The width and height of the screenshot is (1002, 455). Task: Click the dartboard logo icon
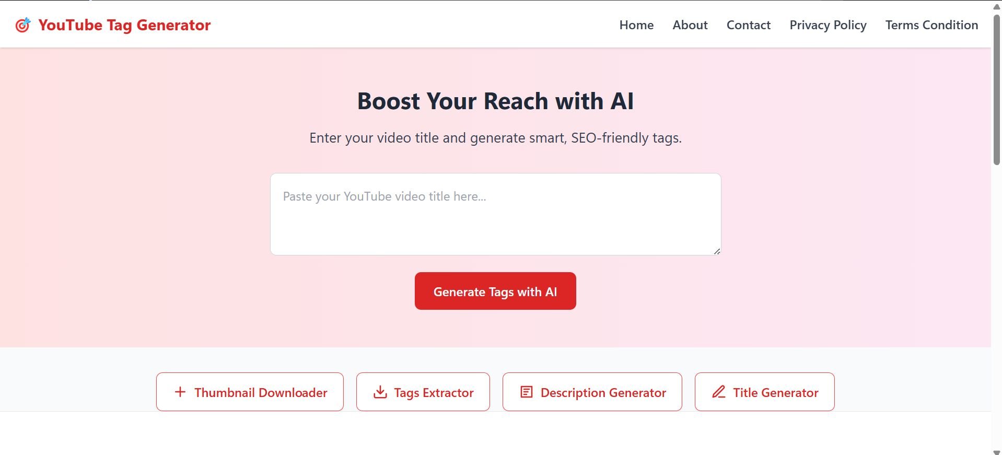pos(24,25)
